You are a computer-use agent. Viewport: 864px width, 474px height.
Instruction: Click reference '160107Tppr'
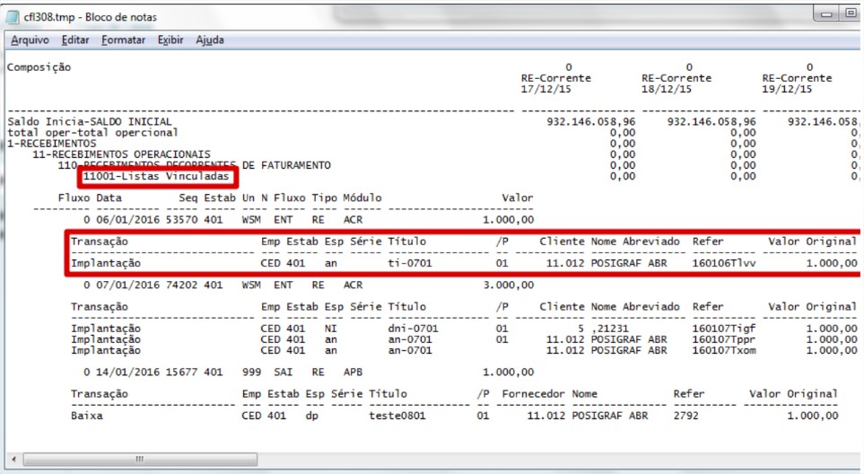pos(724,339)
